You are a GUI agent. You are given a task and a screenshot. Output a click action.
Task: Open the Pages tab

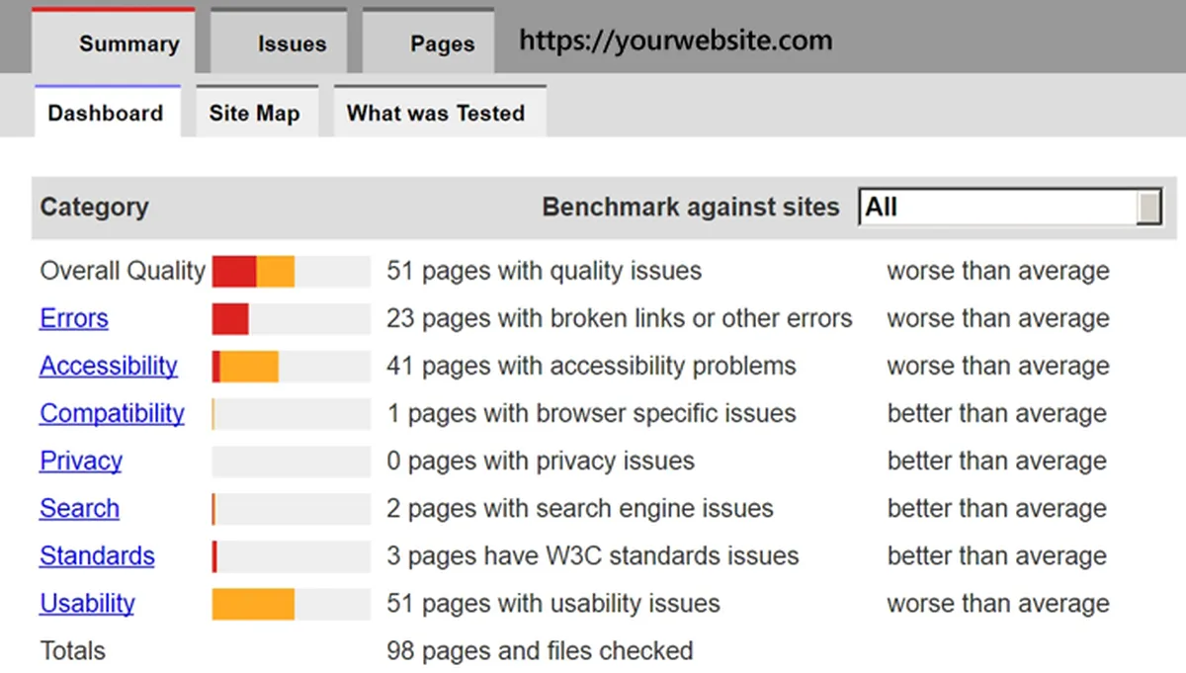tap(428, 42)
